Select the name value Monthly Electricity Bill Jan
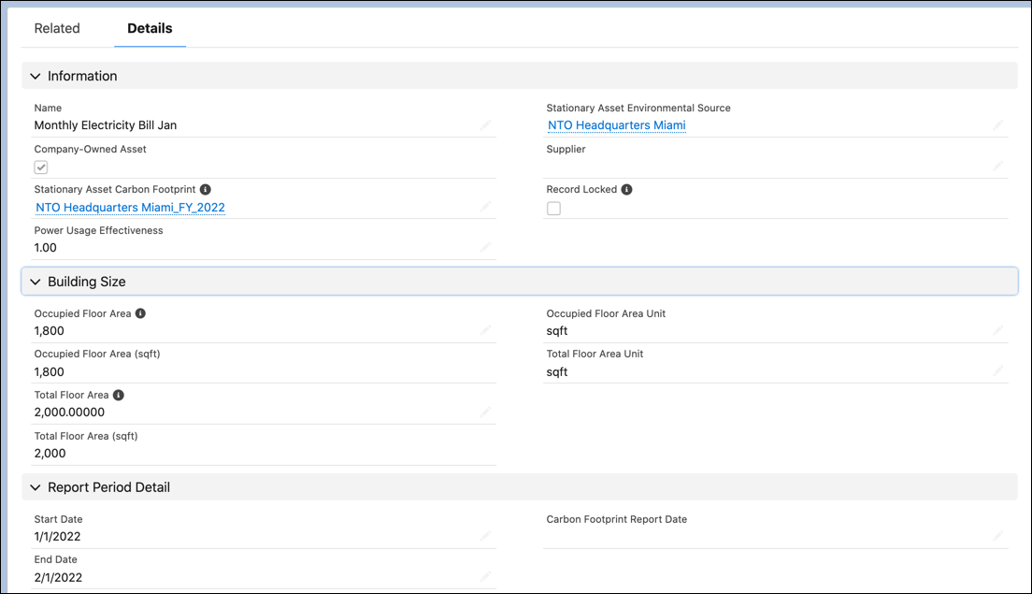Screen dimensions: 1032x594 click(106, 125)
